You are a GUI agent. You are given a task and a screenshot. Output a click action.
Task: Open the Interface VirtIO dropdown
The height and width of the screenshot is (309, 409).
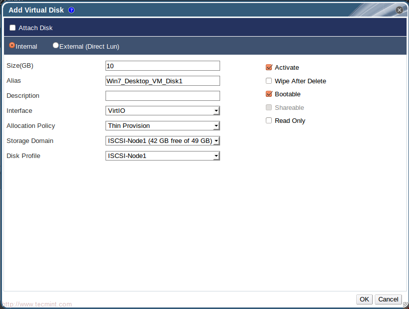tap(162, 111)
